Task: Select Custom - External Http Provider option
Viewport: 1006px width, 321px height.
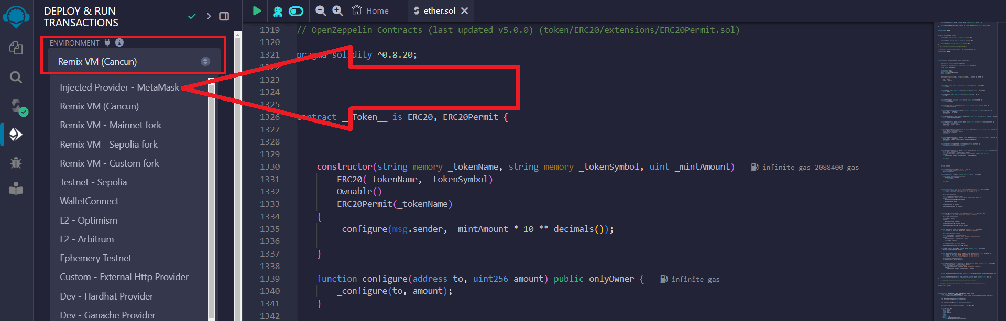Action: [124, 277]
